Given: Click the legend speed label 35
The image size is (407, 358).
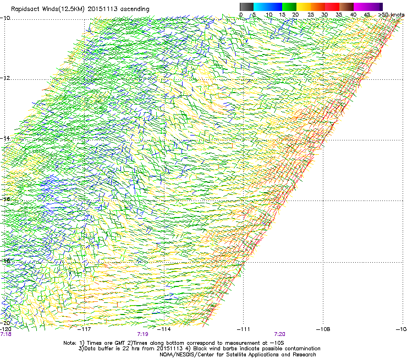Looking at the screenshot, I should tap(339, 14).
